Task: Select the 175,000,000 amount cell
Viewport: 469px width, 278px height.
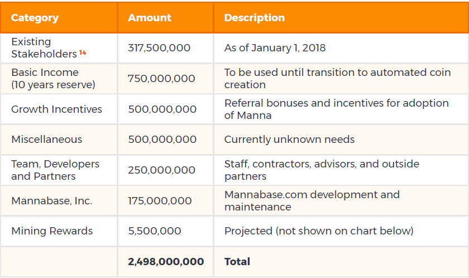Action: (x=160, y=201)
